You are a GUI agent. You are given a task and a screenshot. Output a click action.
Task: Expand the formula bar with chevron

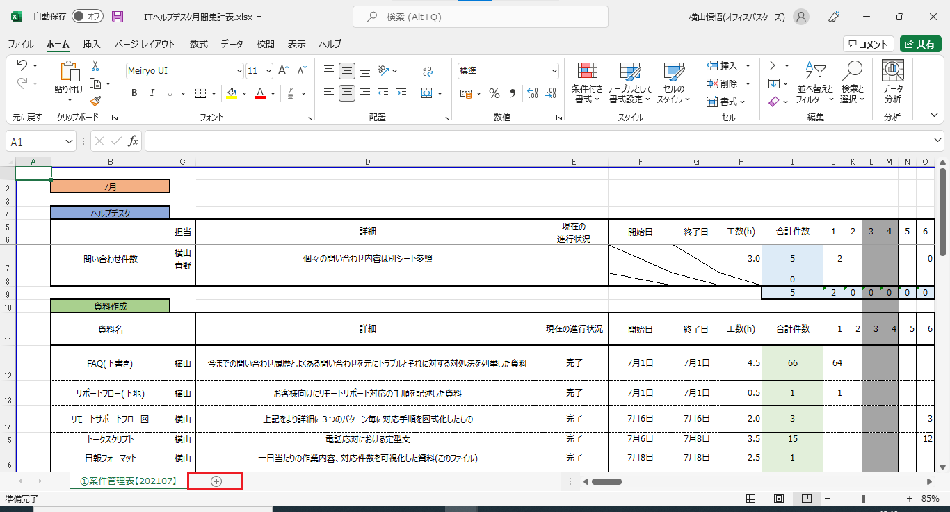tap(939, 141)
